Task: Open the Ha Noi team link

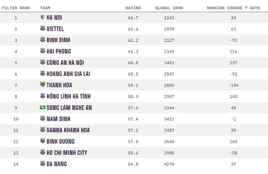Action: [x=54, y=17]
